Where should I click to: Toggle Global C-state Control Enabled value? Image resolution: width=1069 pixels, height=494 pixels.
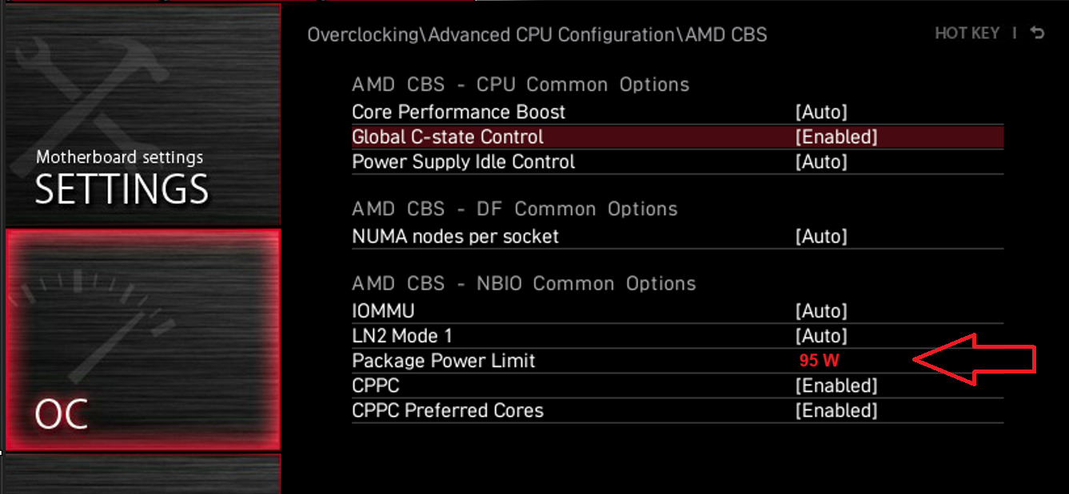[836, 137]
